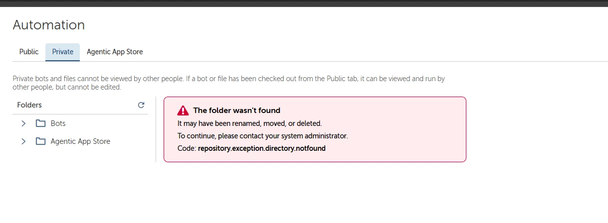
Task: Select the Private tab
Action: click(x=62, y=52)
